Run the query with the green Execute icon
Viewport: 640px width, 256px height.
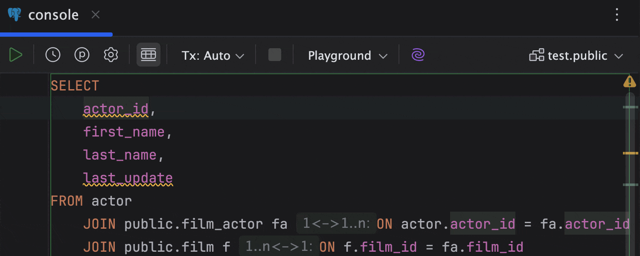(x=16, y=55)
